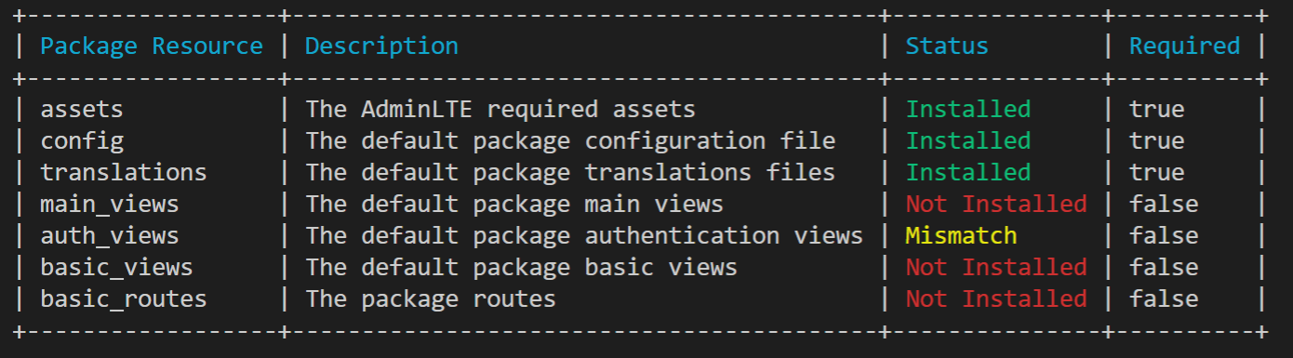Image resolution: width=1293 pixels, height=358 pixels.
Task: Click Not Installed status for main_views
Action: tap(996, 205)
